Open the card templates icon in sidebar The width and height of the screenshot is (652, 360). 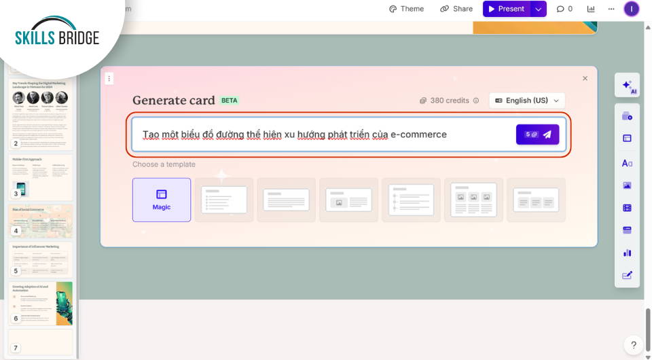click(627, 116)
